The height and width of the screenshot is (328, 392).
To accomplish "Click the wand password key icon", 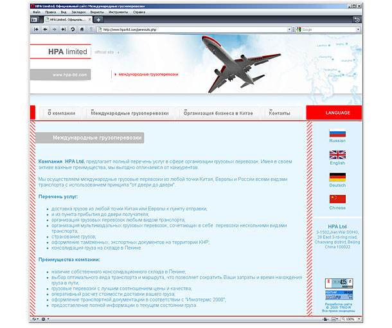I will pos(91,30).
